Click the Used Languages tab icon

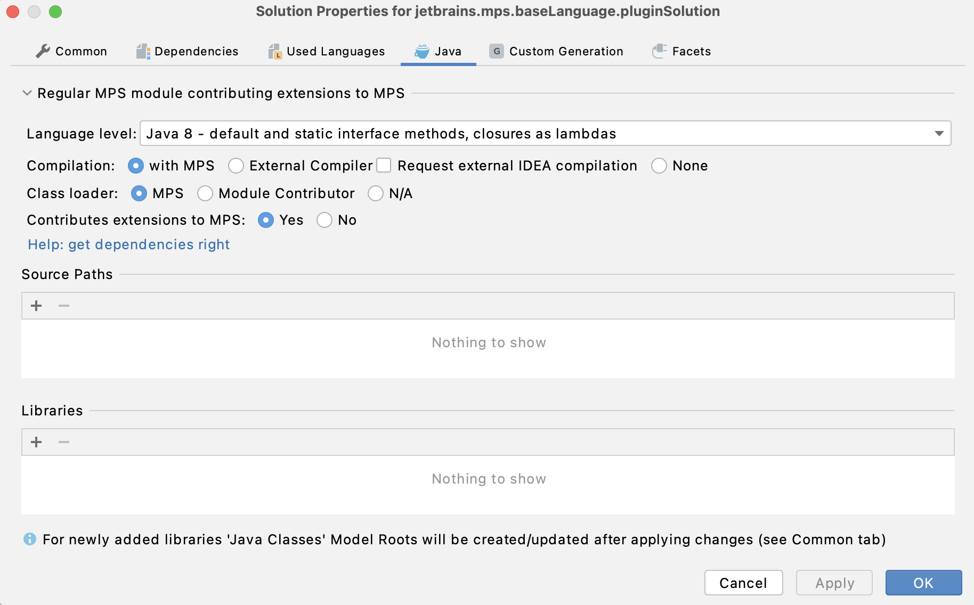point(275,51)
